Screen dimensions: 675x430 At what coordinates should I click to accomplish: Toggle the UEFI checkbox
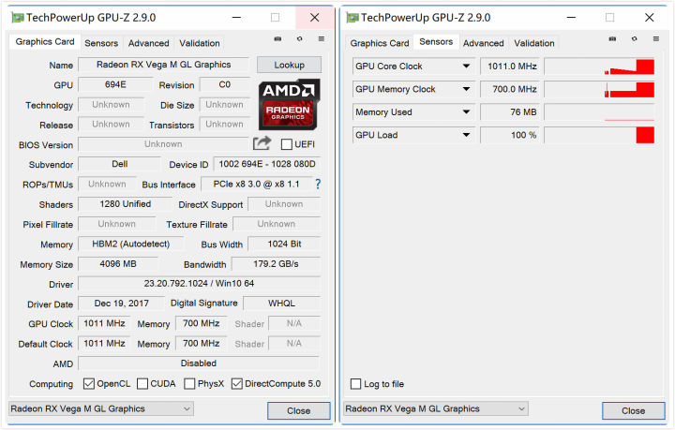286,144
